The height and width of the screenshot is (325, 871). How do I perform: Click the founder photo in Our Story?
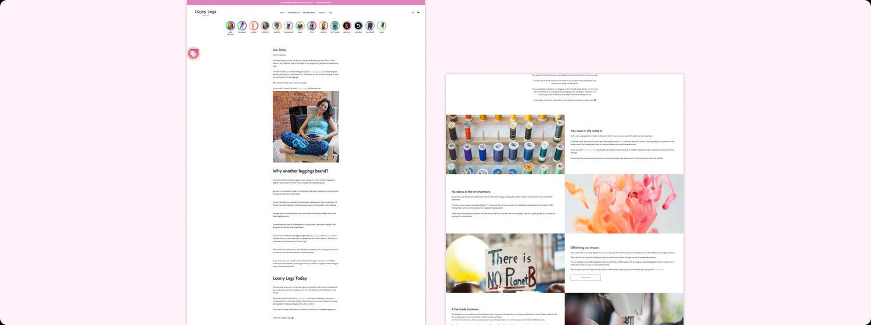[306, 126]
